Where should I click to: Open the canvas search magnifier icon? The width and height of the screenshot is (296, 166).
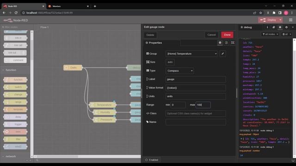point(37,160)
